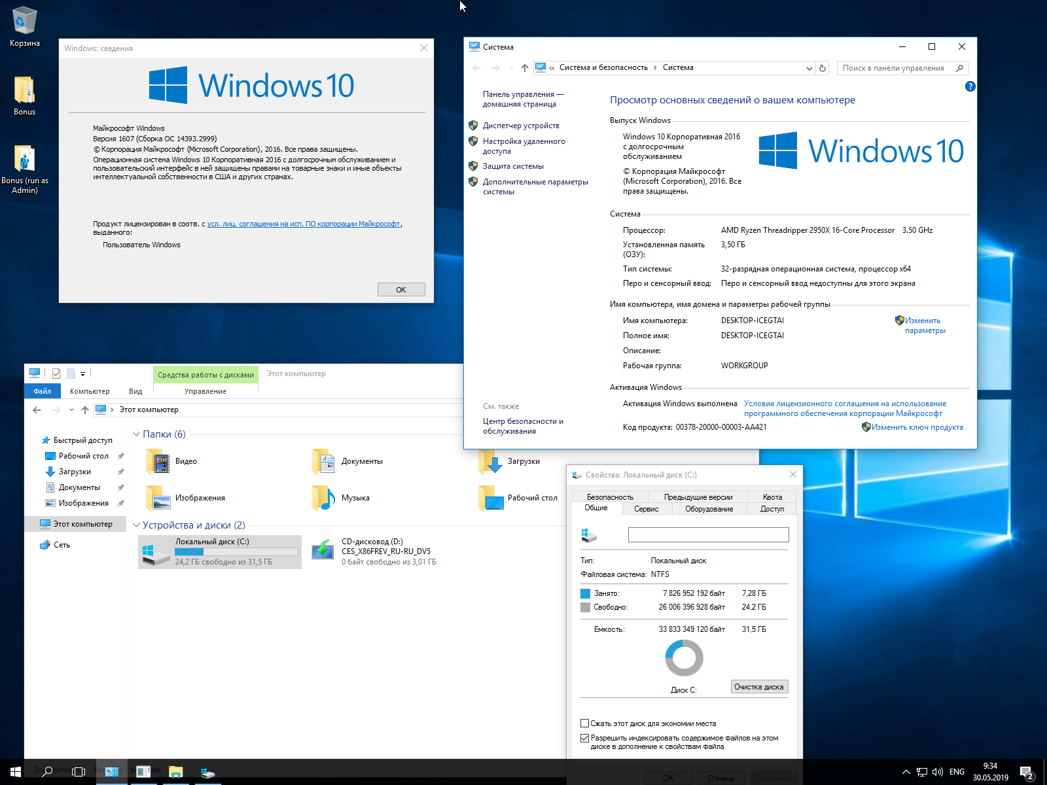
Task: Uncheck Разрешить индексировать содержимое файлов
Action: pyautogui.click(x=584, y=738)
